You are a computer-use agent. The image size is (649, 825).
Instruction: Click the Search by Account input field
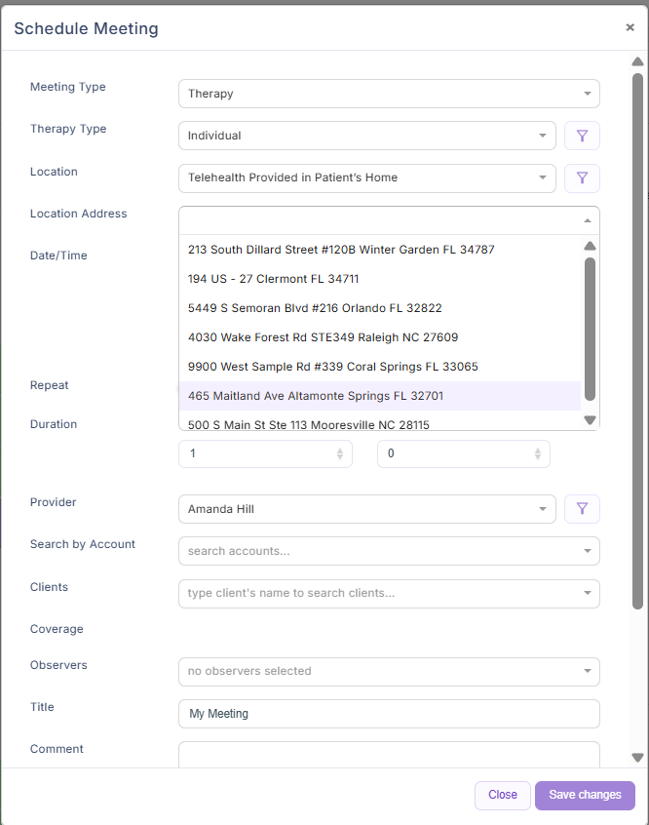coord(380,551)
